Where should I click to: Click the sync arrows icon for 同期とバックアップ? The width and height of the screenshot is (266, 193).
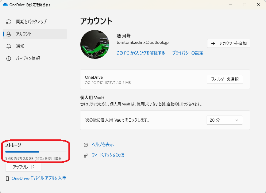9,22
